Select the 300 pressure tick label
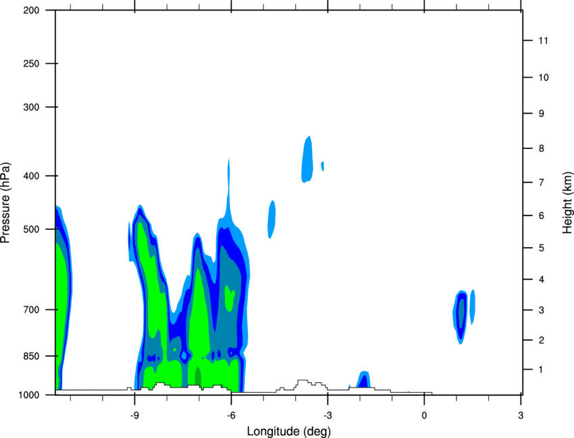Viewport: 574px width, 438px height. pos(31,107)
